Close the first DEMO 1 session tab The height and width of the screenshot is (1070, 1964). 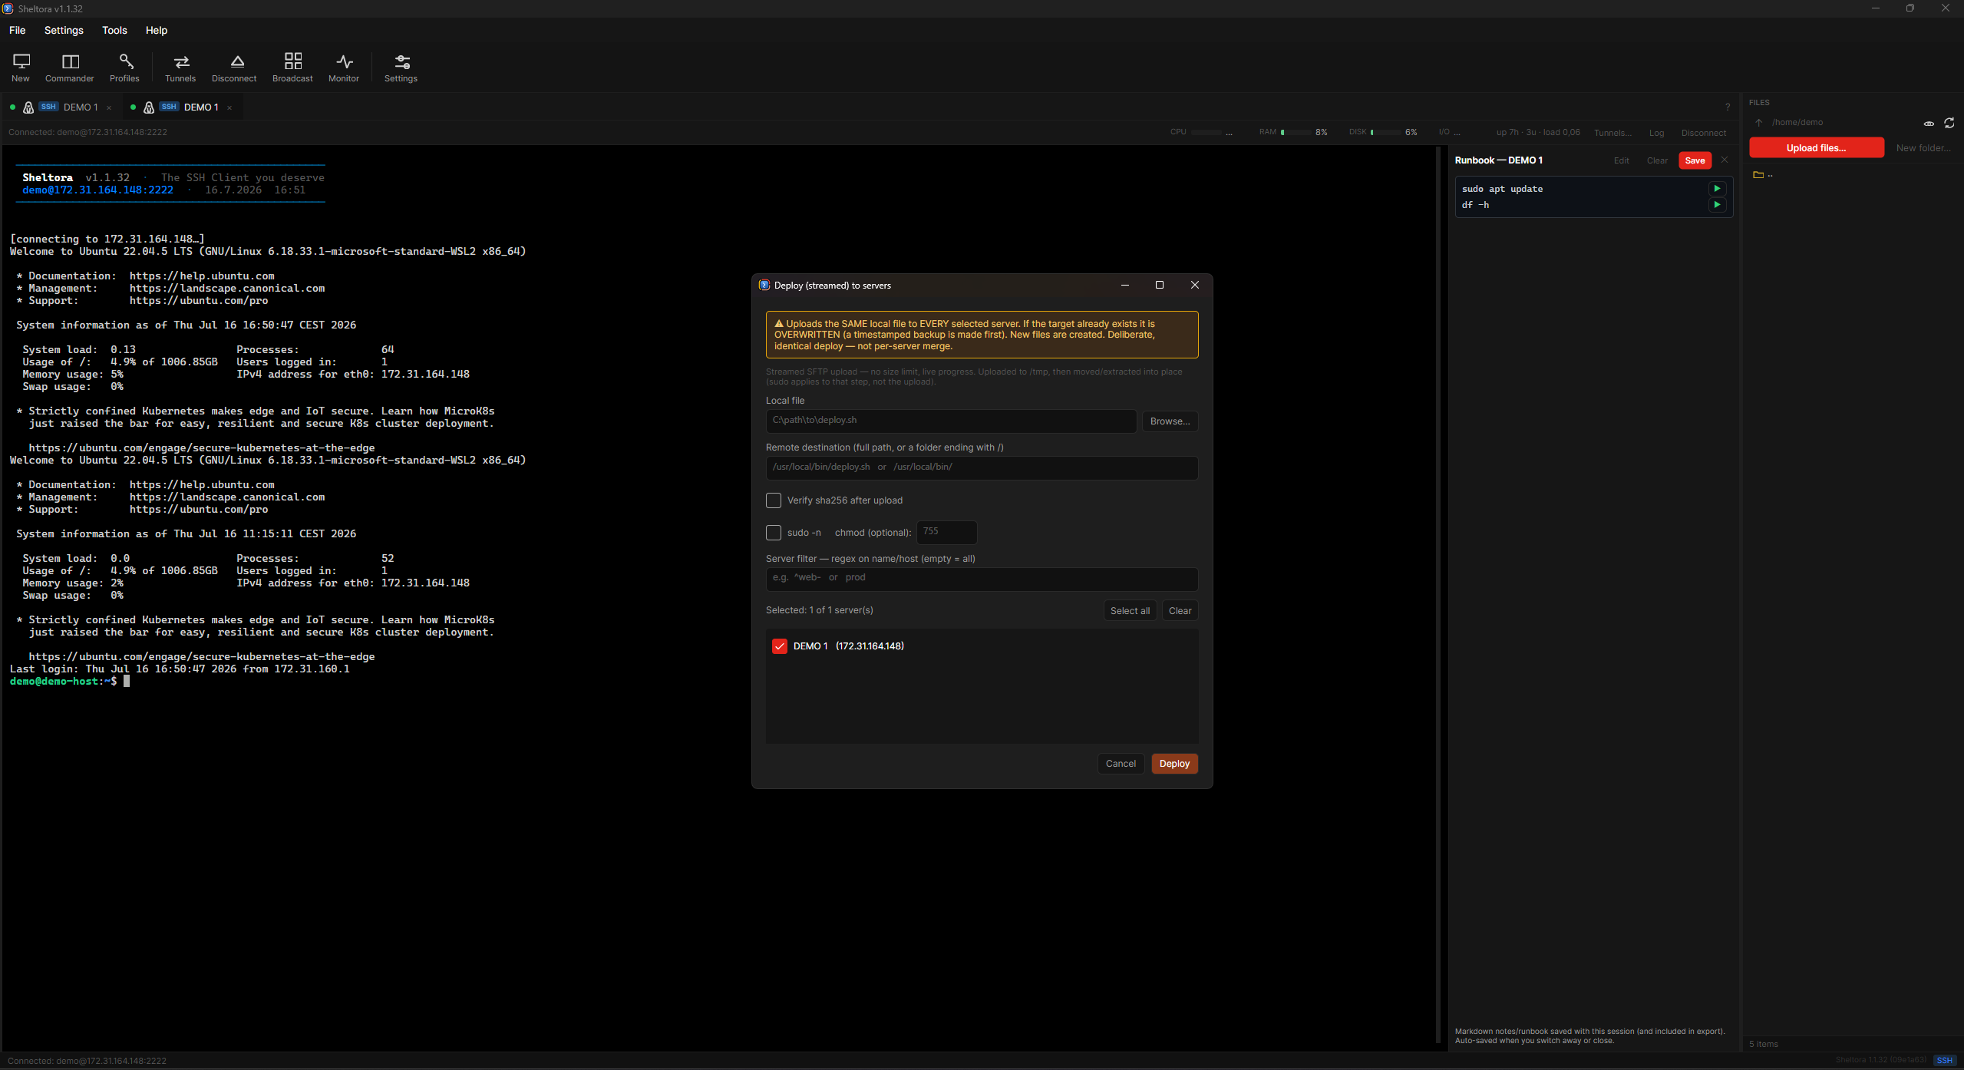[x=109, y=107]
